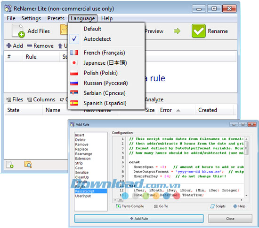Click the Add rule plus icon
The image size is (259, 228).
pyautogui.click(x=9, y=46)
